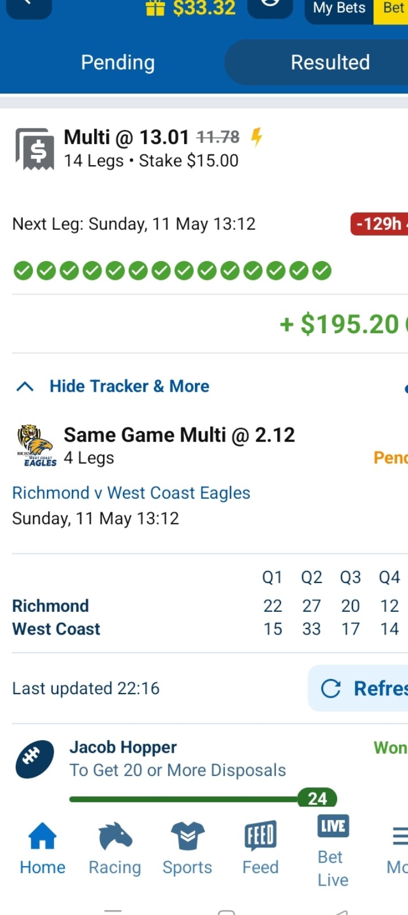Open the account profile icon
408x915 pixels.
(270, 7)
